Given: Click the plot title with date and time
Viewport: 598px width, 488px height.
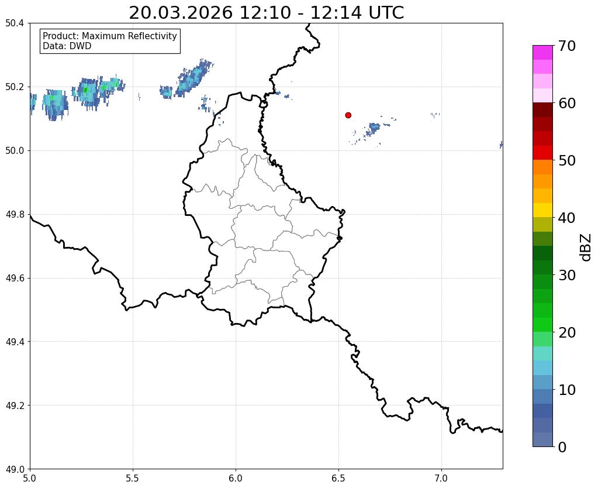Looking at the screenshot, I should pos(266,13).
